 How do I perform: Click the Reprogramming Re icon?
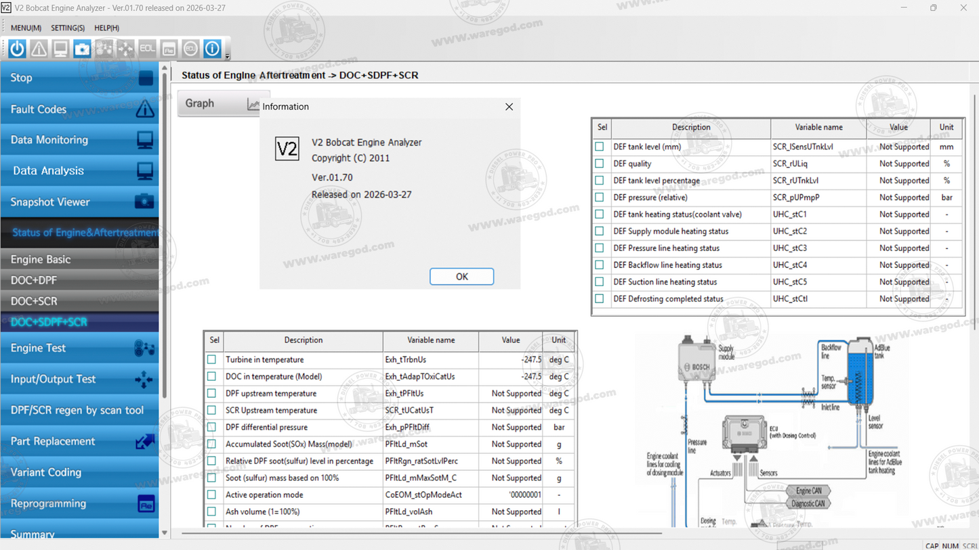click(146, 504)
